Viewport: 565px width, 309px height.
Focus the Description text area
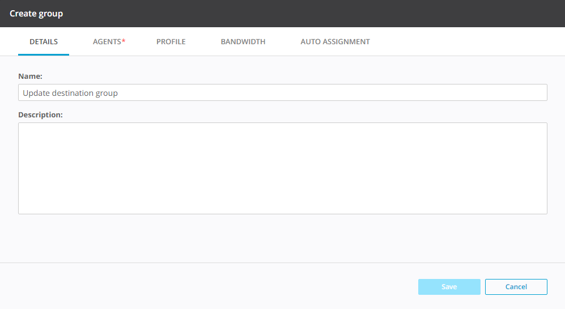click(x=282, y=168)
